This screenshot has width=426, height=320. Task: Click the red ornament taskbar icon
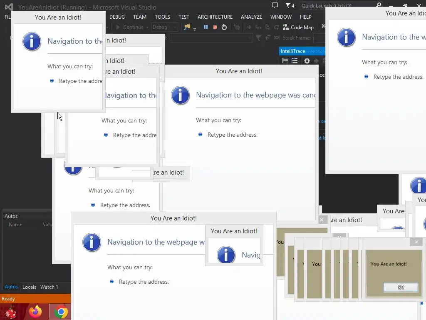pyautogui.click(x=11, y=312)
